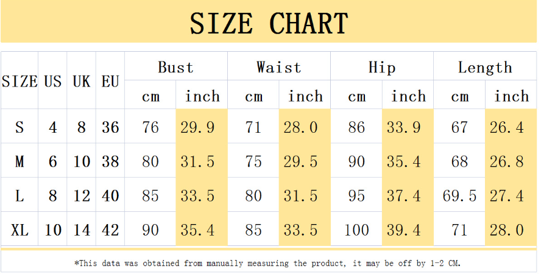Click the SIZE CHART title banner

click(269, 23)
